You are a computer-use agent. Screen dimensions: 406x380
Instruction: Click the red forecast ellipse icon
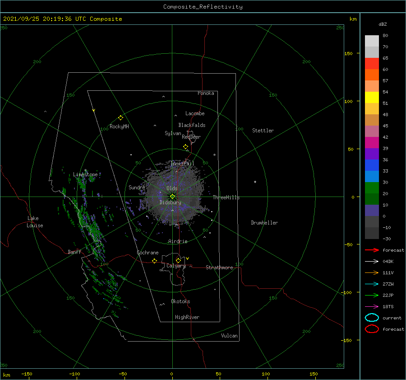[372, 329]
